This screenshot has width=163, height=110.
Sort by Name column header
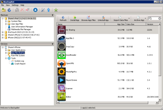81,24
